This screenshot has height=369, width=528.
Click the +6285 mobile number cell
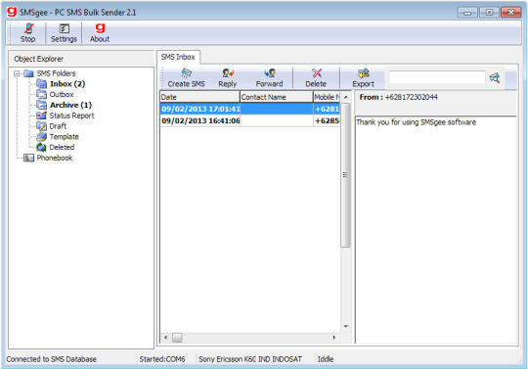click(x=327, y=120)
